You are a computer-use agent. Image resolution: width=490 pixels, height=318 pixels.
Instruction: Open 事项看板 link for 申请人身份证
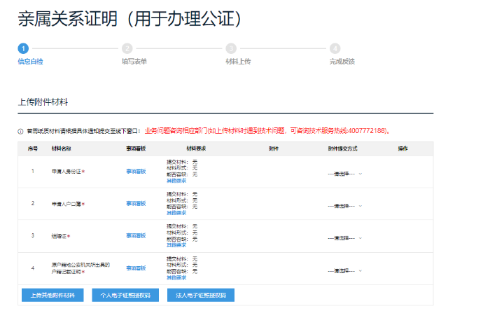click(136, 171)
